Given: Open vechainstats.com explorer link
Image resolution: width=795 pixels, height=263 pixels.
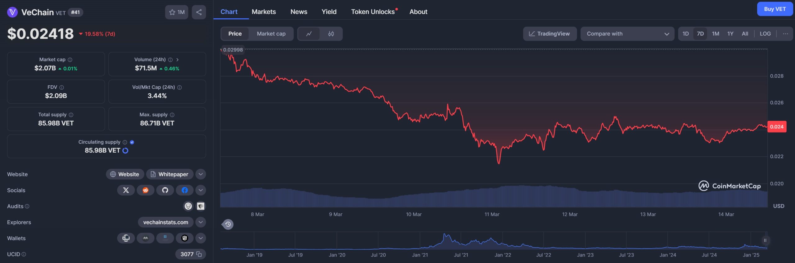Looking at the screenshot, I should (x=166, y=222).
